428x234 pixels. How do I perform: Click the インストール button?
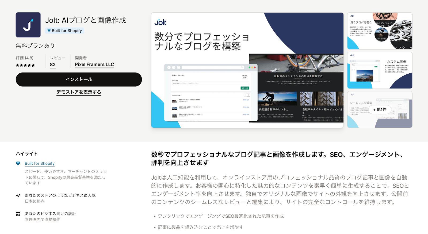click(x=79, y=80)
